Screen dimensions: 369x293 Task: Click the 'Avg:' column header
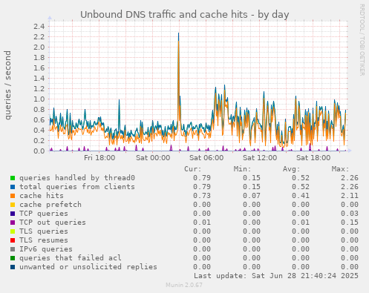(291, 169)
